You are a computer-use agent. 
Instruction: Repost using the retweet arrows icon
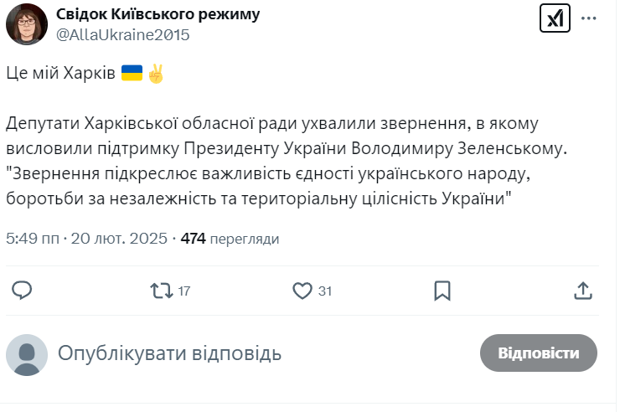click(x=159, y=291)
